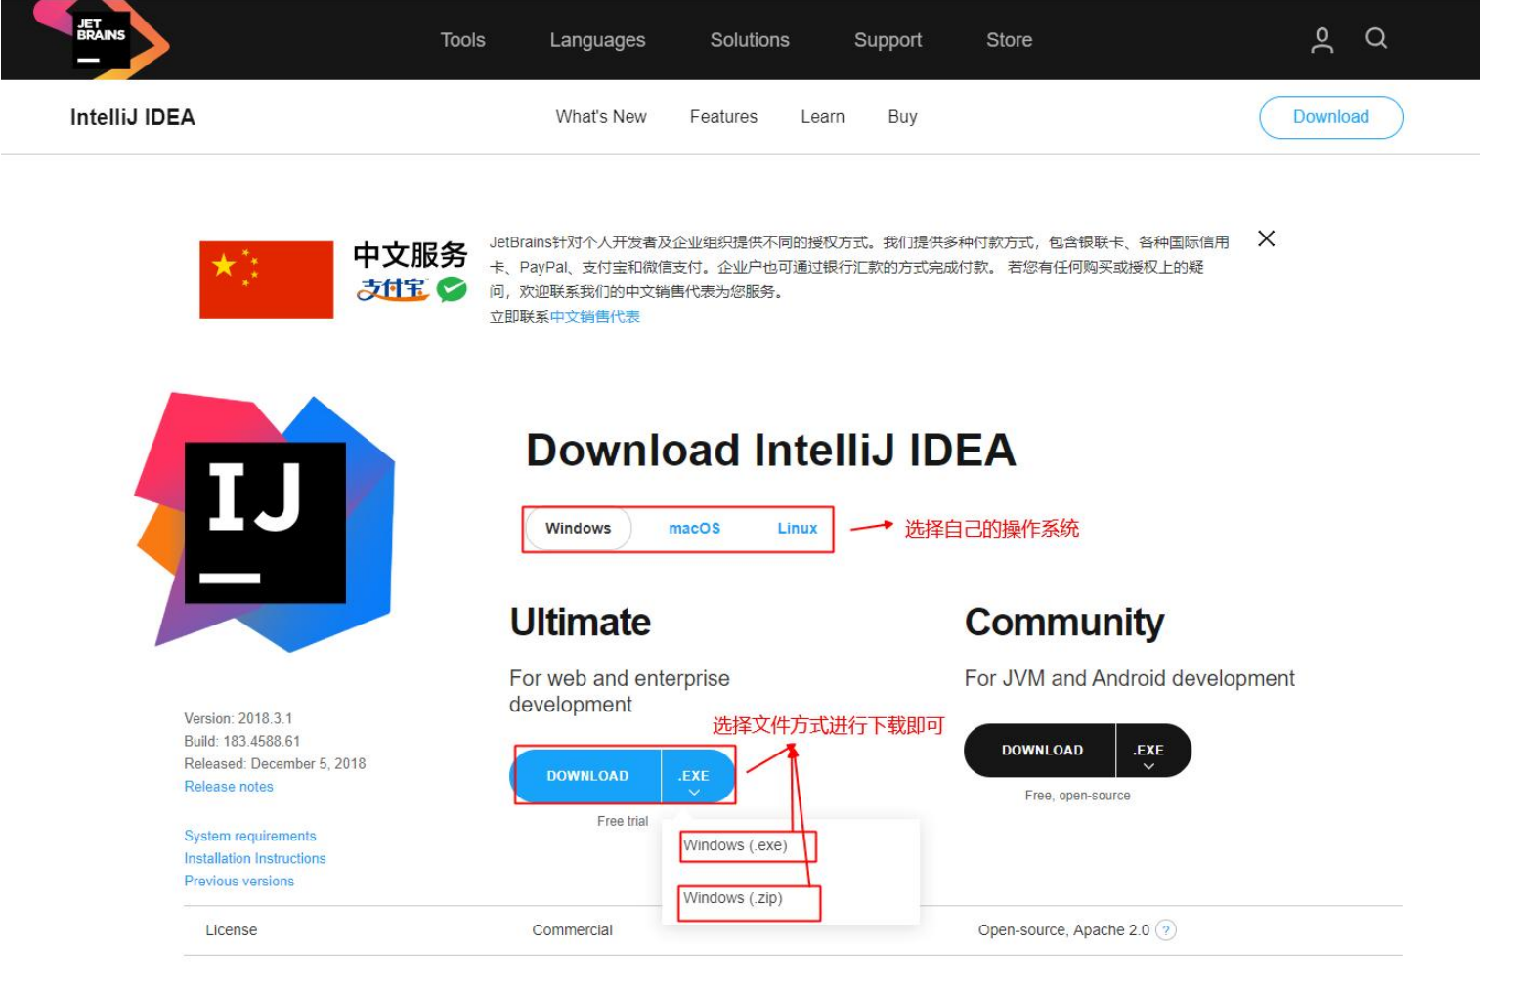The height and width of the screenshot is (991, 1516).
Task: Click the outlined Download button in header
Action: [x=1330, y=117]
